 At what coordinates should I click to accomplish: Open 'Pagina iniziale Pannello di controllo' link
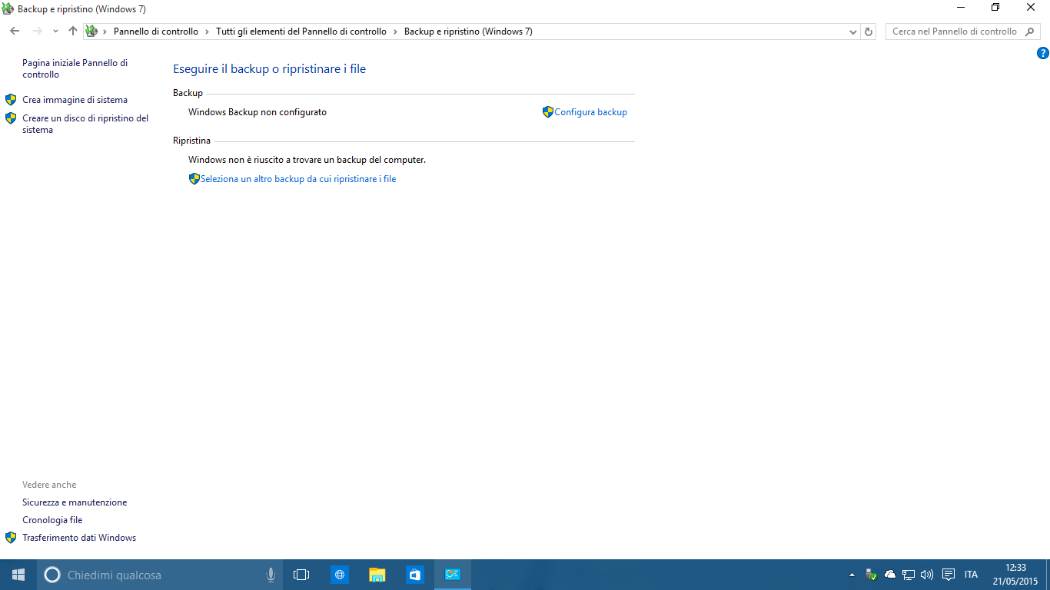(75, 68)
